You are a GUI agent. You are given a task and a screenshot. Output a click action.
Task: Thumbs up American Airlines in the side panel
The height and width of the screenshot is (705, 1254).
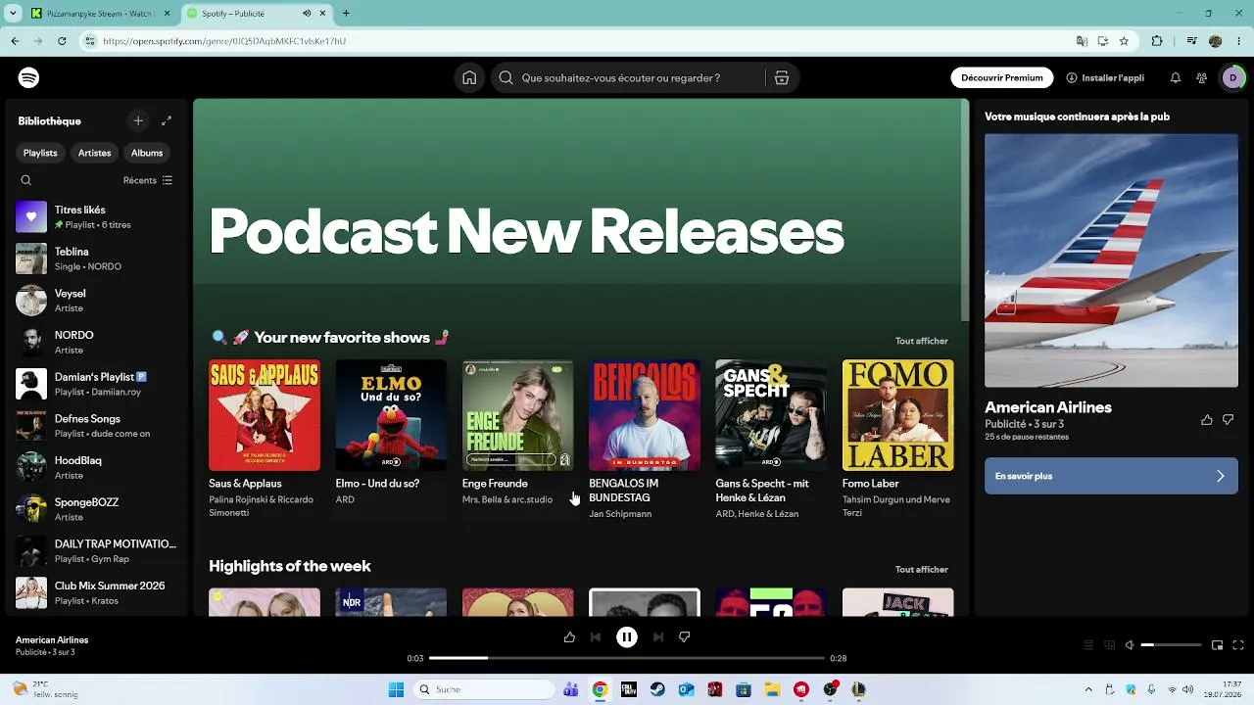[x=1207, y=420]
